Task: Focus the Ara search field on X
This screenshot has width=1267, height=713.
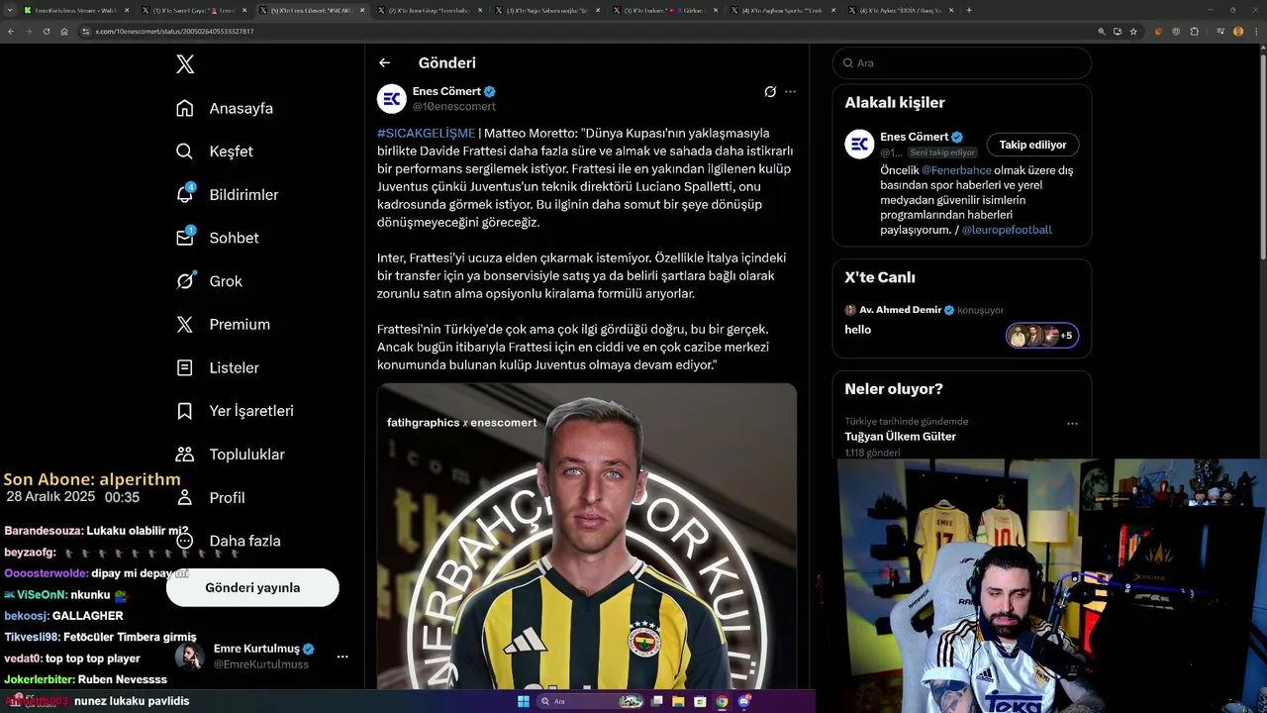Action: (961, 62)
